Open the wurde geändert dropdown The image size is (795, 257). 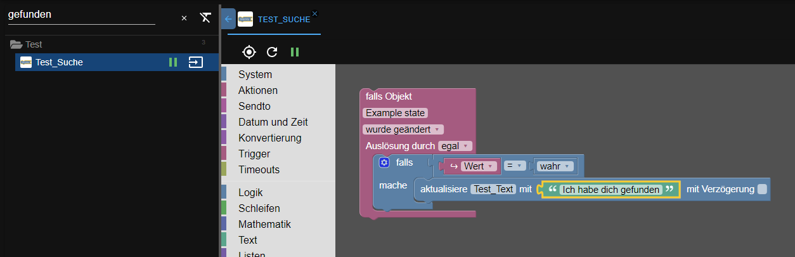(x=403, y=129)
